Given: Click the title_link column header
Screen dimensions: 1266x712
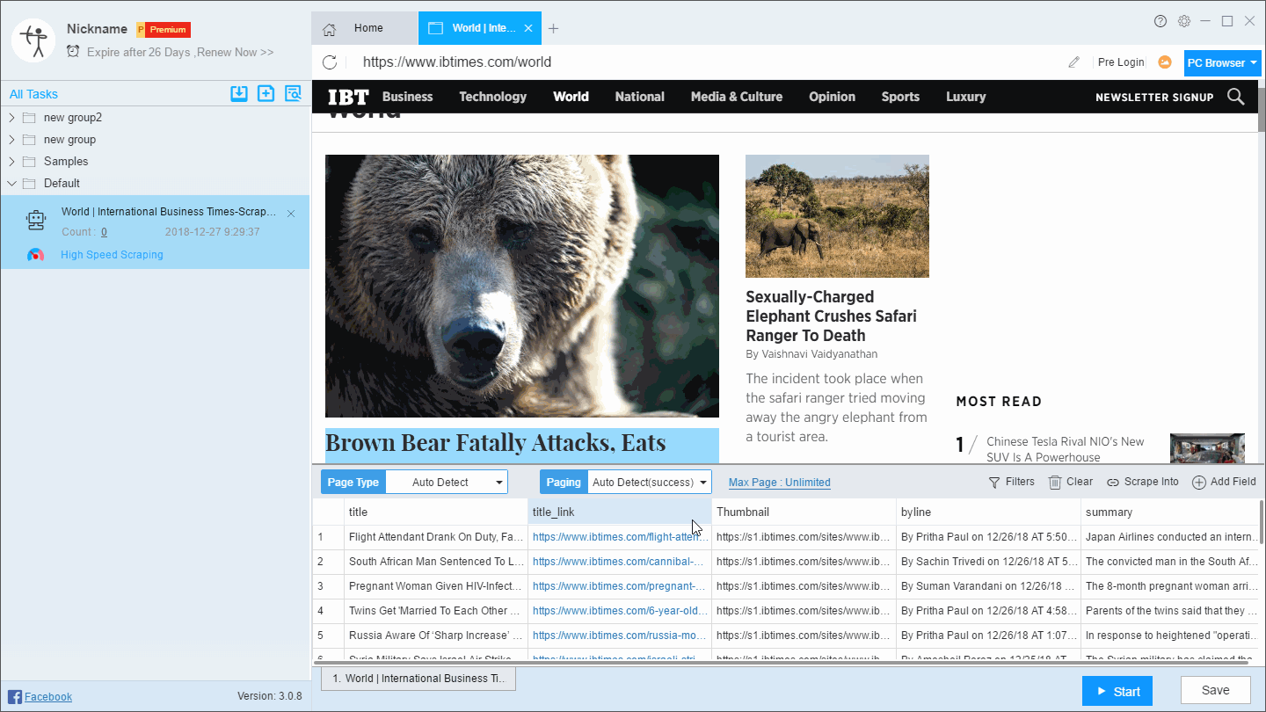Looking at the screenshot, I should click(620, 512).
